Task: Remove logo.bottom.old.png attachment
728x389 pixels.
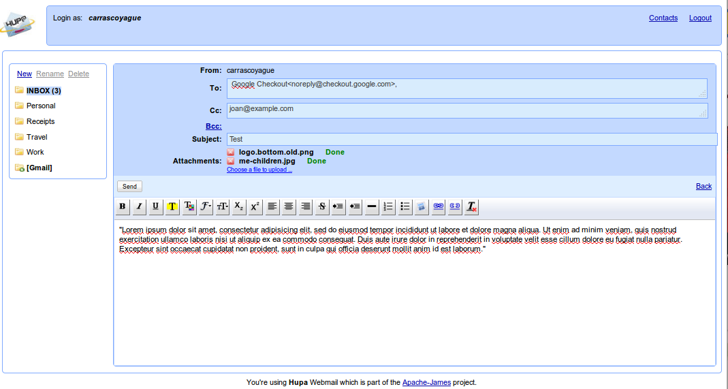Action: pyautogui.click(x=231, y=152)
